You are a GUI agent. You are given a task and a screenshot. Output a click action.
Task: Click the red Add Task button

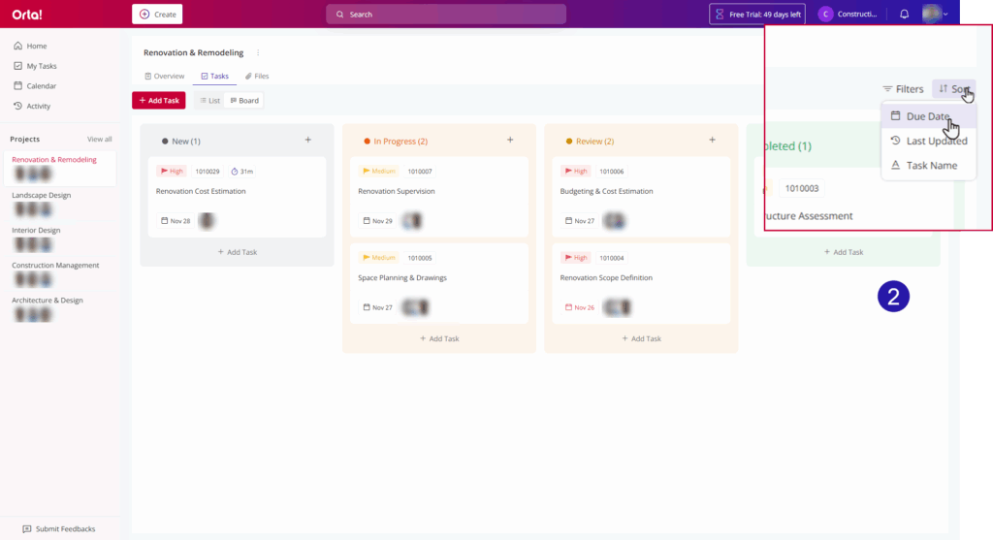pos(158,101)
